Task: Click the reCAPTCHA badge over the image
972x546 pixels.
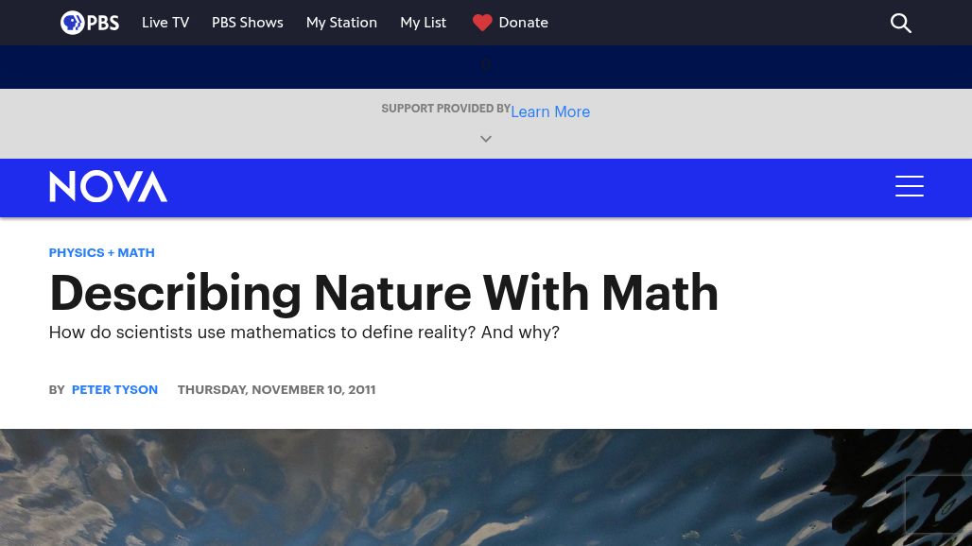Action: (938, 504)
